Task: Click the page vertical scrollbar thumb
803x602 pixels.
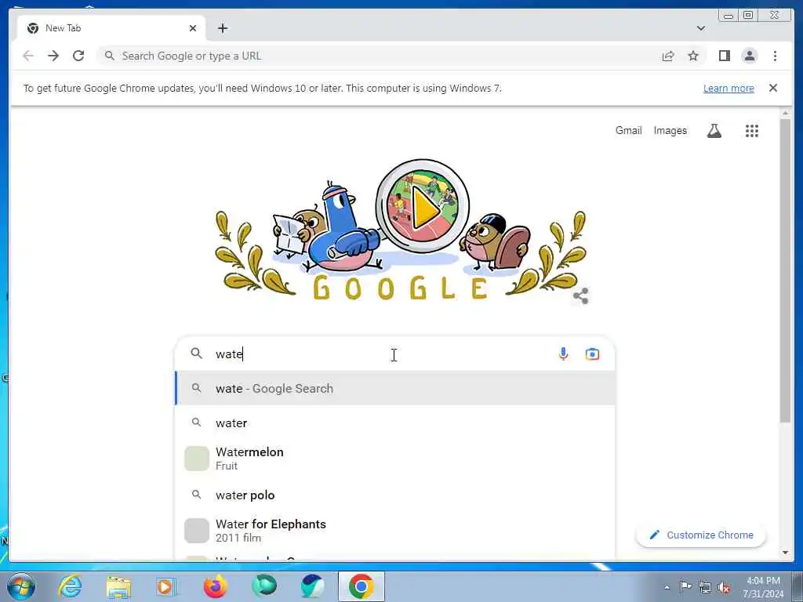Action: coord(785,271)
